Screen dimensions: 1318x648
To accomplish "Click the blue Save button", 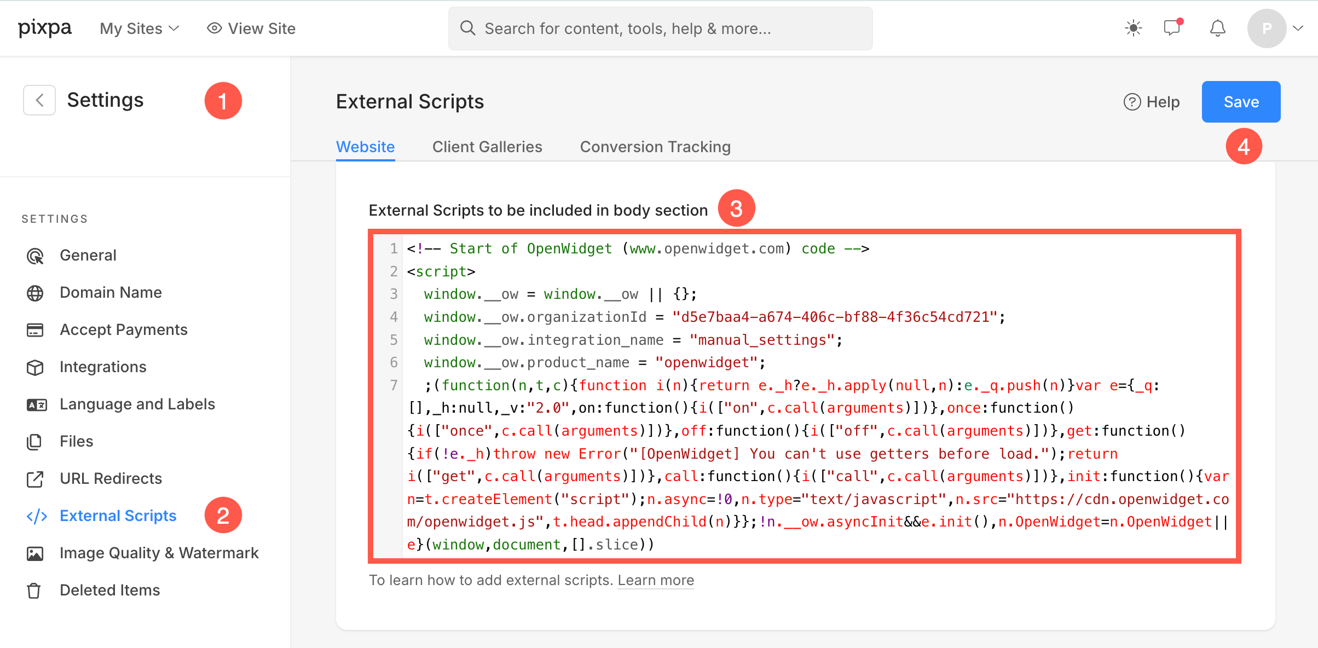I will 1241,102.
